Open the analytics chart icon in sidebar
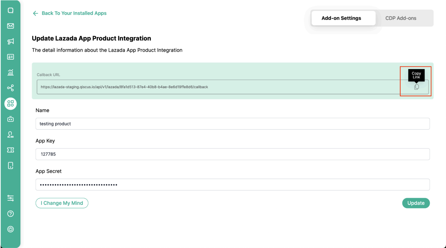Image resolution: width=446 pixels, height=248 pixels. point(10,72)
